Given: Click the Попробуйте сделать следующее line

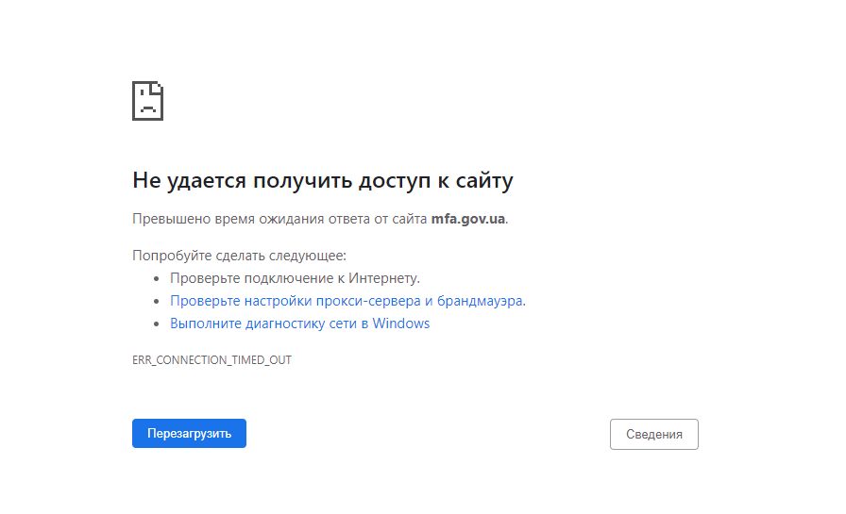Looking at the screenshot, I should click(x=239, y=255).
